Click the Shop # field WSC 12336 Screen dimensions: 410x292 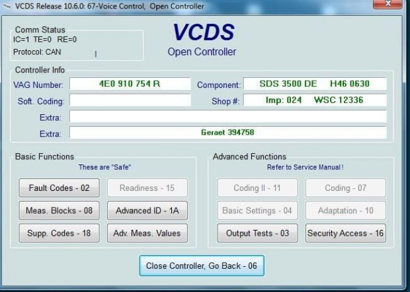[315, 100]
